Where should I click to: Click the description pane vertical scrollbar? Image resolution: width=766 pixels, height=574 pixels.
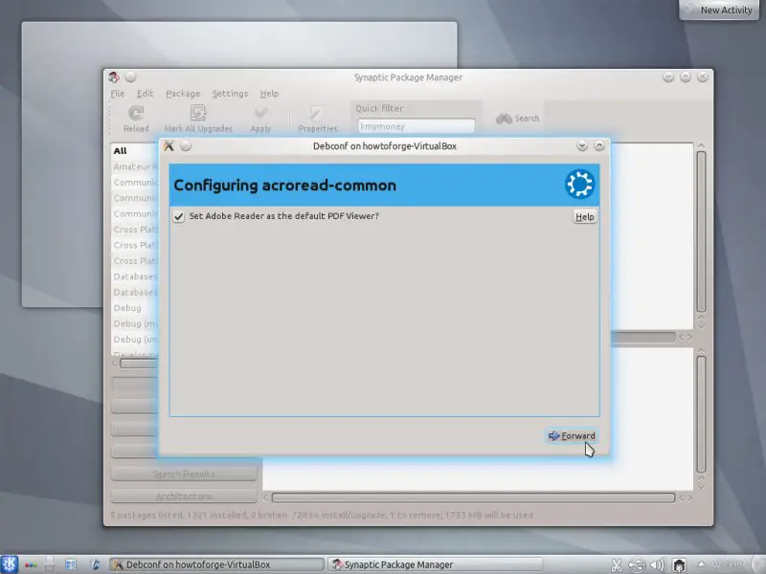701,414
